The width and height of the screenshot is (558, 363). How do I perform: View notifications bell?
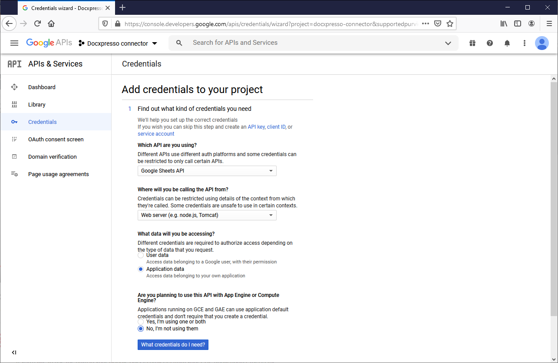coord(507,43)
